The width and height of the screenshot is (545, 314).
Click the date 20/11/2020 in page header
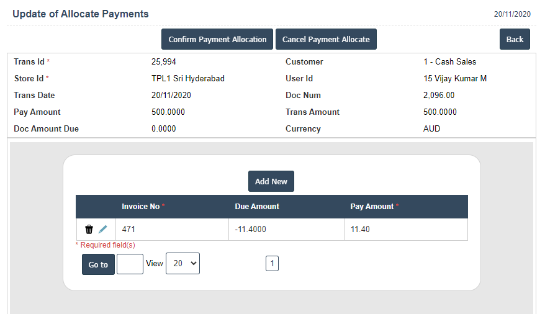512,14
